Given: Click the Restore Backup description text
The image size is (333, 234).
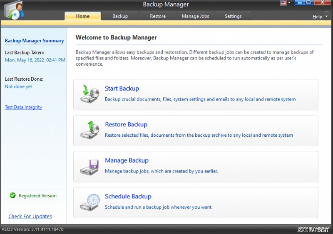Looking at the screenshot, I should click(x=199, y=135).
